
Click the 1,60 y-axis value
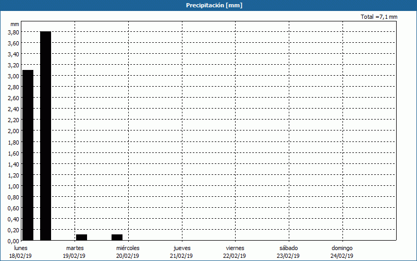14,153
